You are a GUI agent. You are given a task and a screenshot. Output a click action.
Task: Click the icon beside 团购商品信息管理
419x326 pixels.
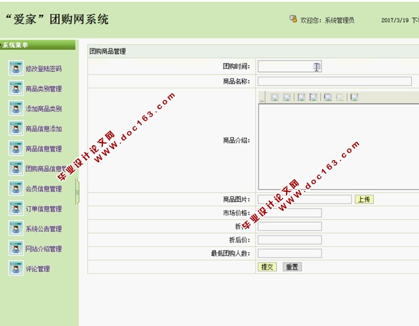point(16,168)
